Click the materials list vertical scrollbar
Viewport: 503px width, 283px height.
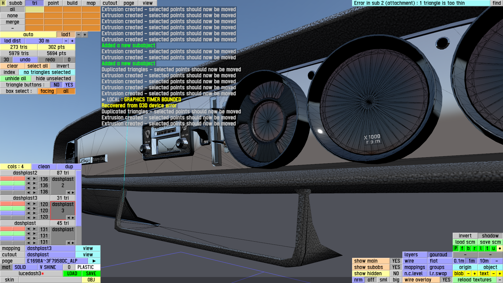pos(79,198)
